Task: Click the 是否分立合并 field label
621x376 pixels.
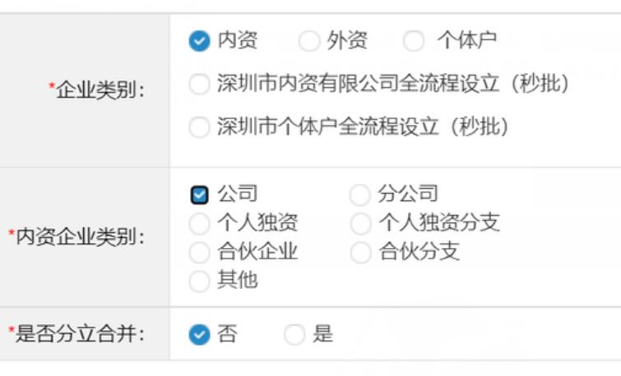Action: 79,334
